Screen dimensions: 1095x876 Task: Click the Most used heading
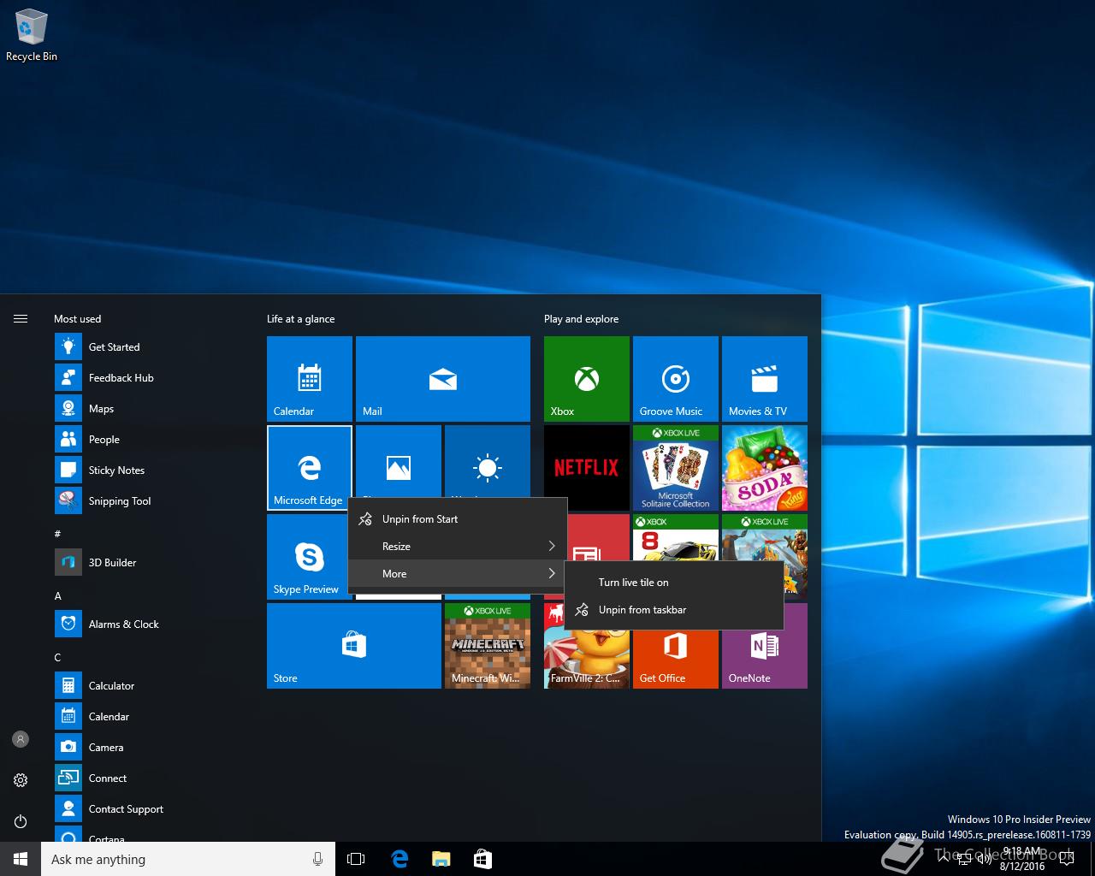point(78,319)
